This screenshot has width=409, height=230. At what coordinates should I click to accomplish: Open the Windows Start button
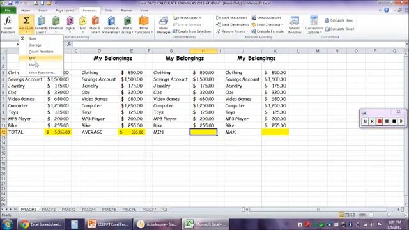click(x=7, y=224)
